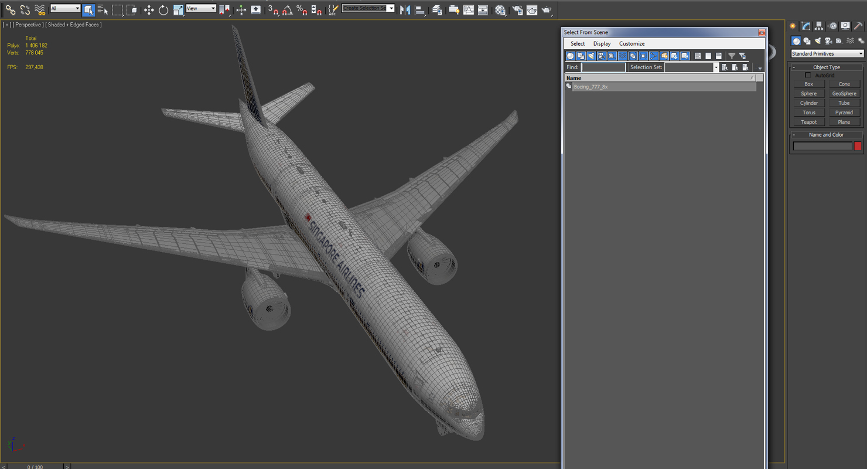Switch to the Hierarchy command panel tab

click(819, 26)
